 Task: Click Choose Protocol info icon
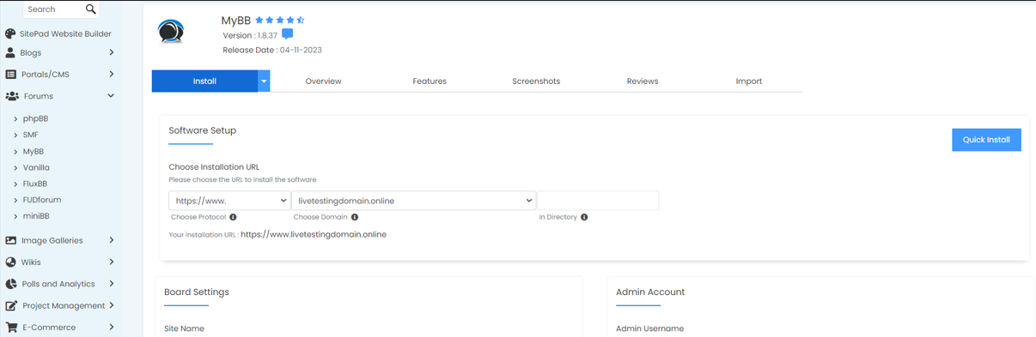(x=233, y=217)
